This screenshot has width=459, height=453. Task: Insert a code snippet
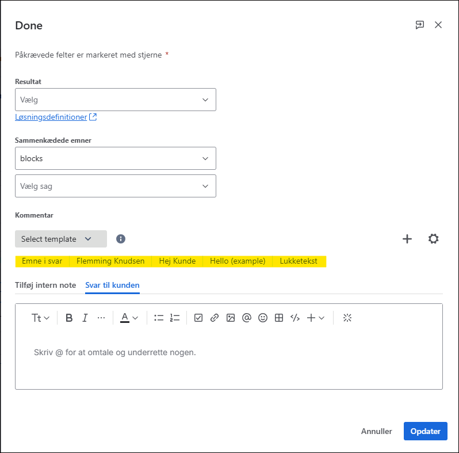click(x=295, y=318)
